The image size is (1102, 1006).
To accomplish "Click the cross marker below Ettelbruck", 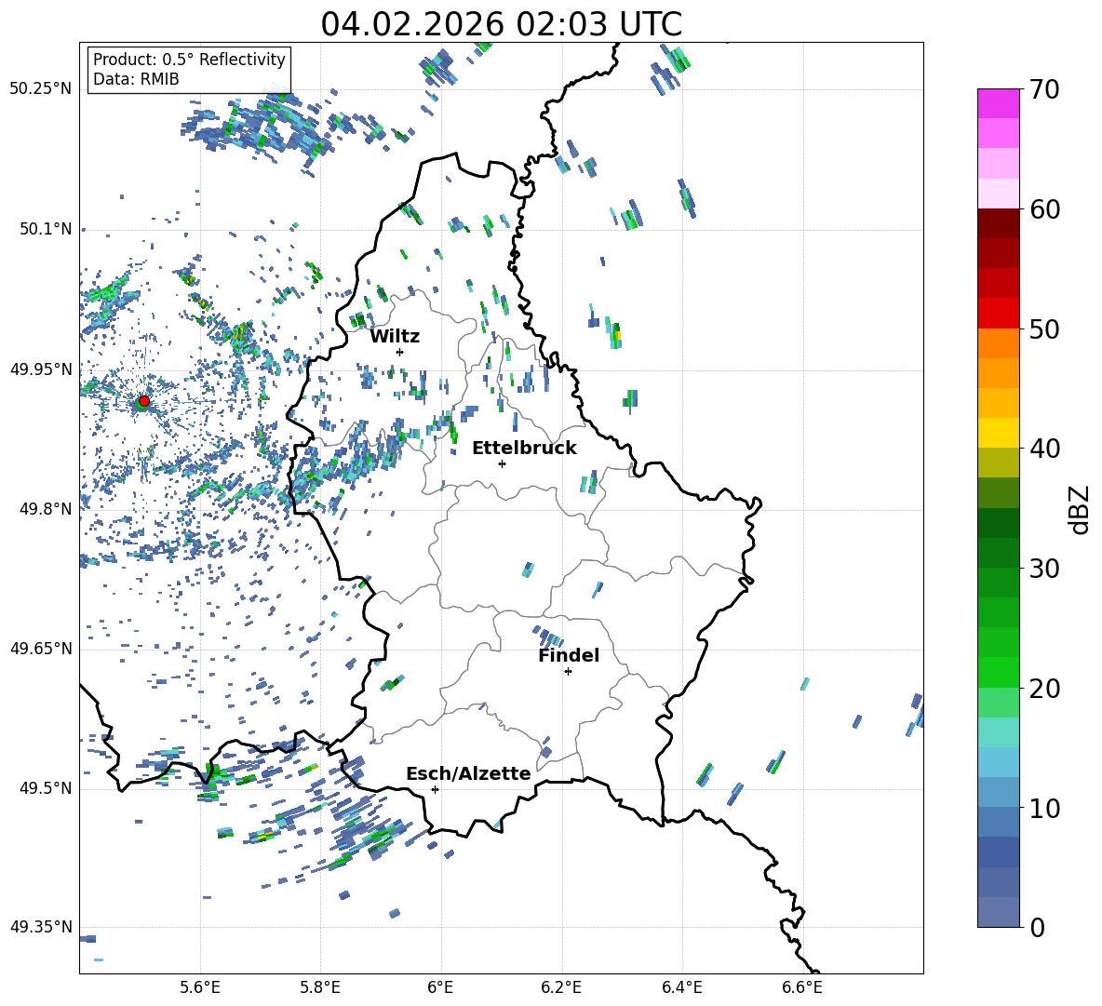I will 502,463.
